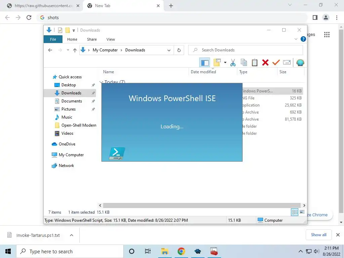Sort files by Name column header
Viewport: 344px width, 258px height.
pyautogui.click(x=109, y=72)
